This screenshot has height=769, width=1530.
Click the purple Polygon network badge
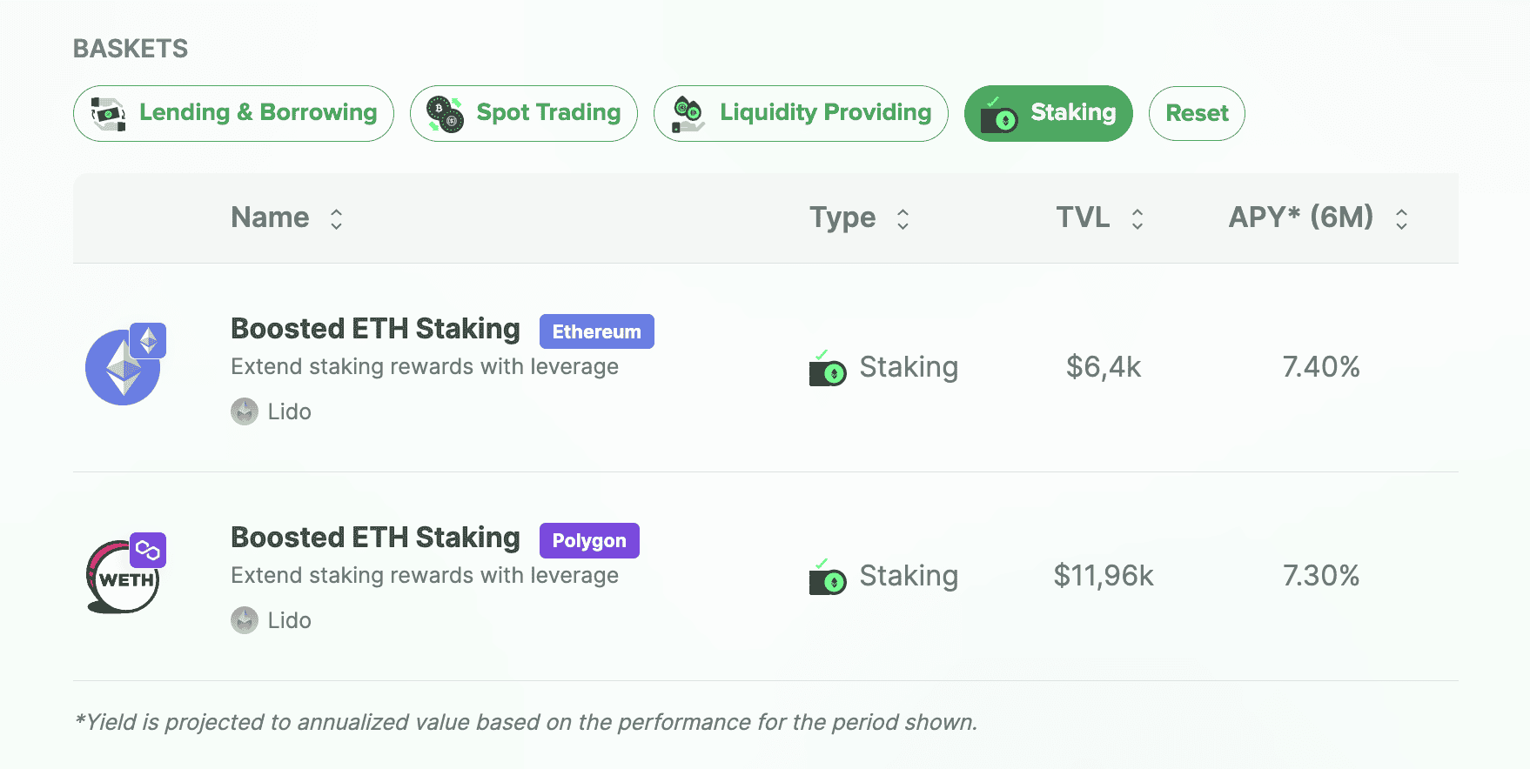tap(589, 540)
